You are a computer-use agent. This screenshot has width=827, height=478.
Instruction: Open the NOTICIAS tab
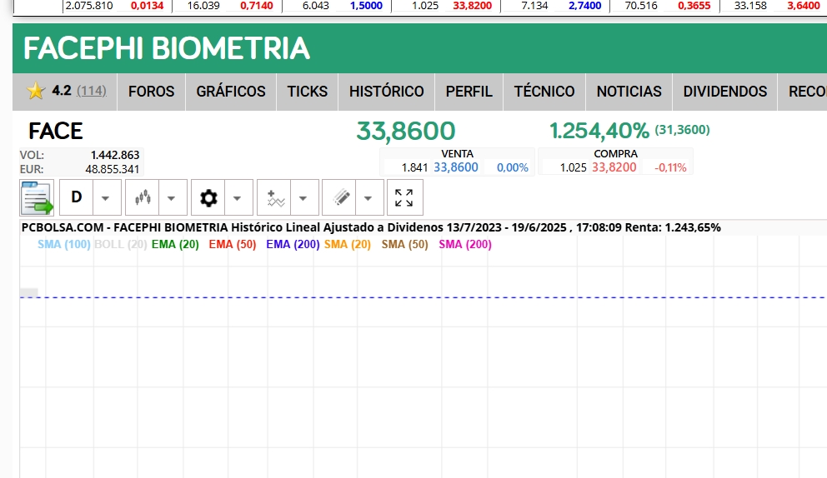pos(629,92)
